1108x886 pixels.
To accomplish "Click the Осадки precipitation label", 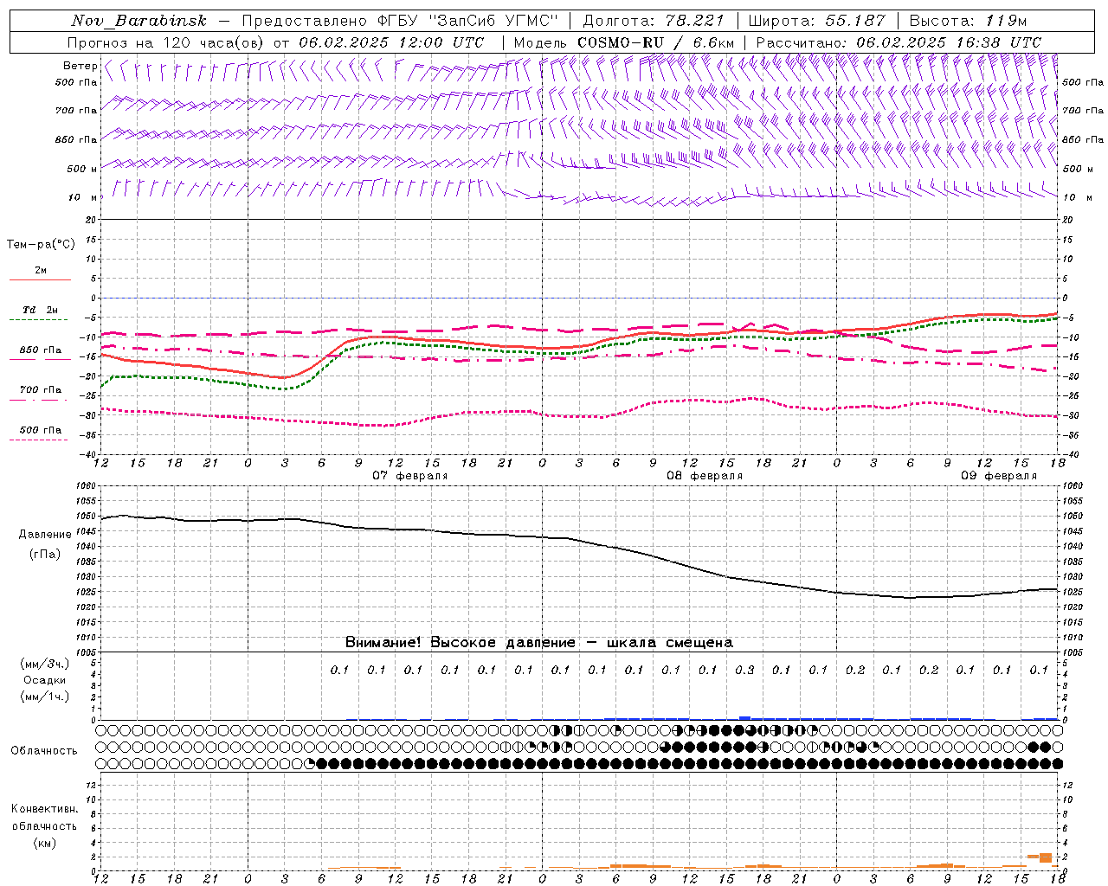I will point(44,680).
